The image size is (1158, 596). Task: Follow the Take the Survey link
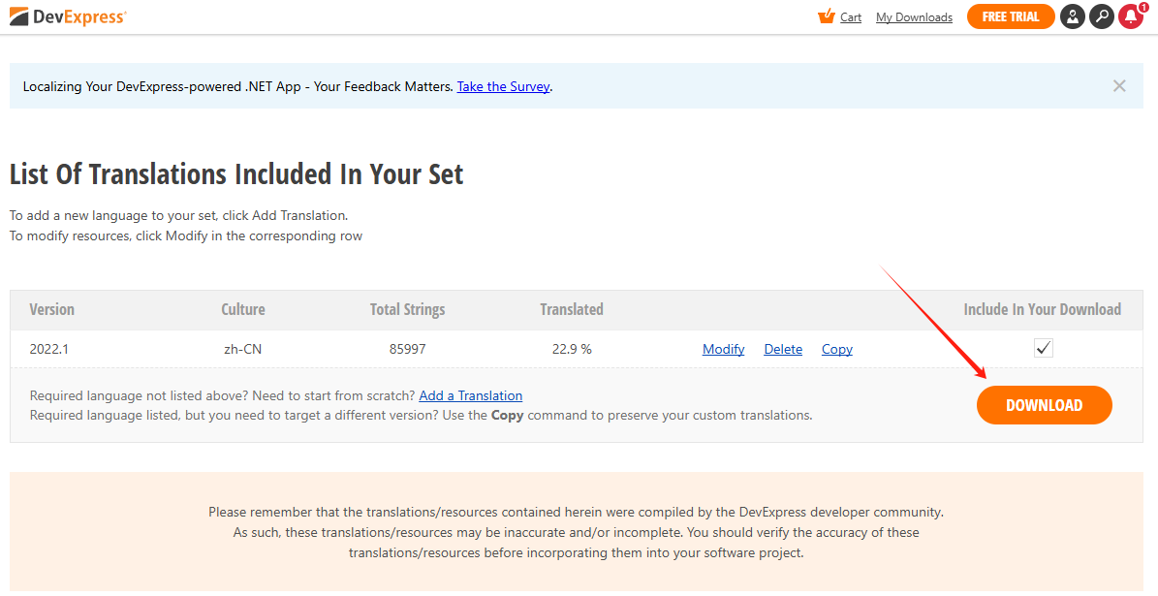pyautogui.click(x=503, y=86)
